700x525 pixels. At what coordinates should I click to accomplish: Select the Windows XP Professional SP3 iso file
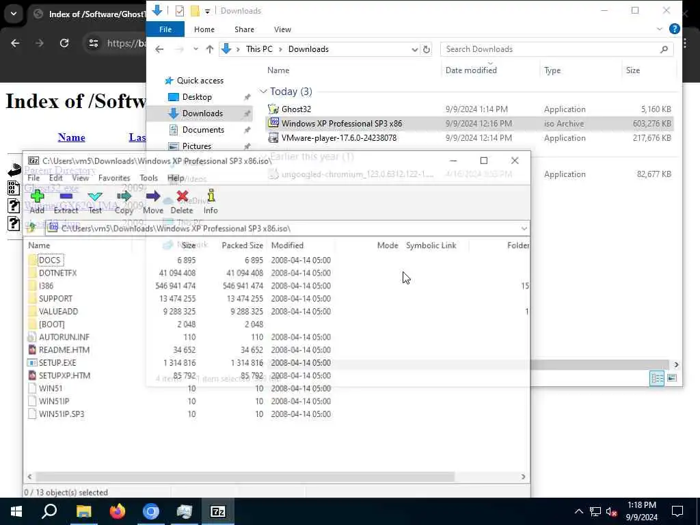point(469,124)
